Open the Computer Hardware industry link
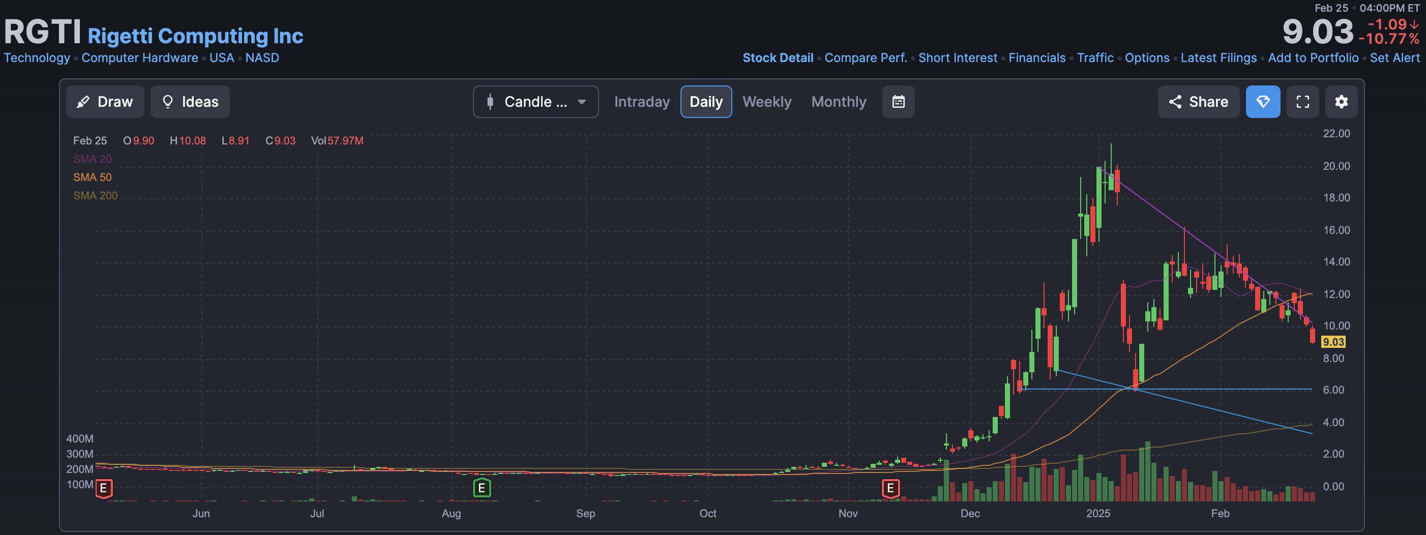 (139, 57)
